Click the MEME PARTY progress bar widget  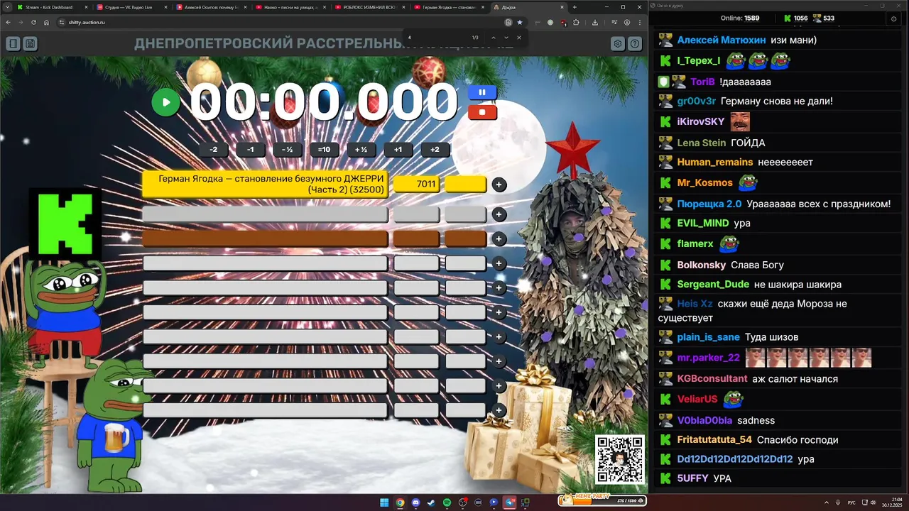click(x=602, y=500)
